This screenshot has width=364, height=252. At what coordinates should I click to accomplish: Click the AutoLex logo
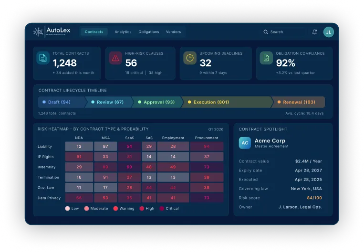click(x=52, y=32)
